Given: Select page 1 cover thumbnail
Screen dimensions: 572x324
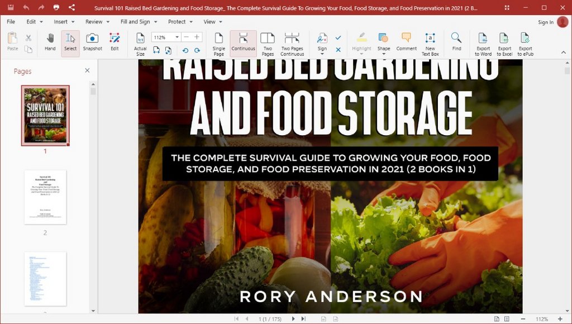Looking at the screenshot, I should [x=45, y=116].
